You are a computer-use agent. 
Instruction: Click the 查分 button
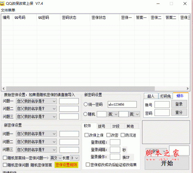tap(179, 112)
